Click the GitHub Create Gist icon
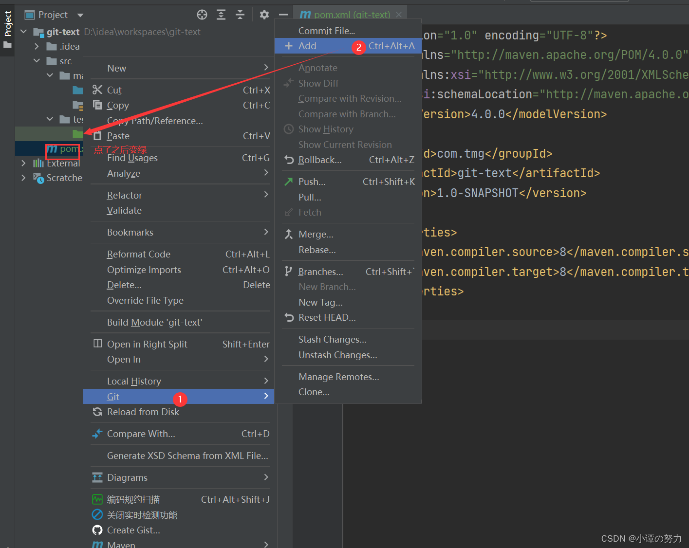This screenshot has width=689, height=548. 97,530
